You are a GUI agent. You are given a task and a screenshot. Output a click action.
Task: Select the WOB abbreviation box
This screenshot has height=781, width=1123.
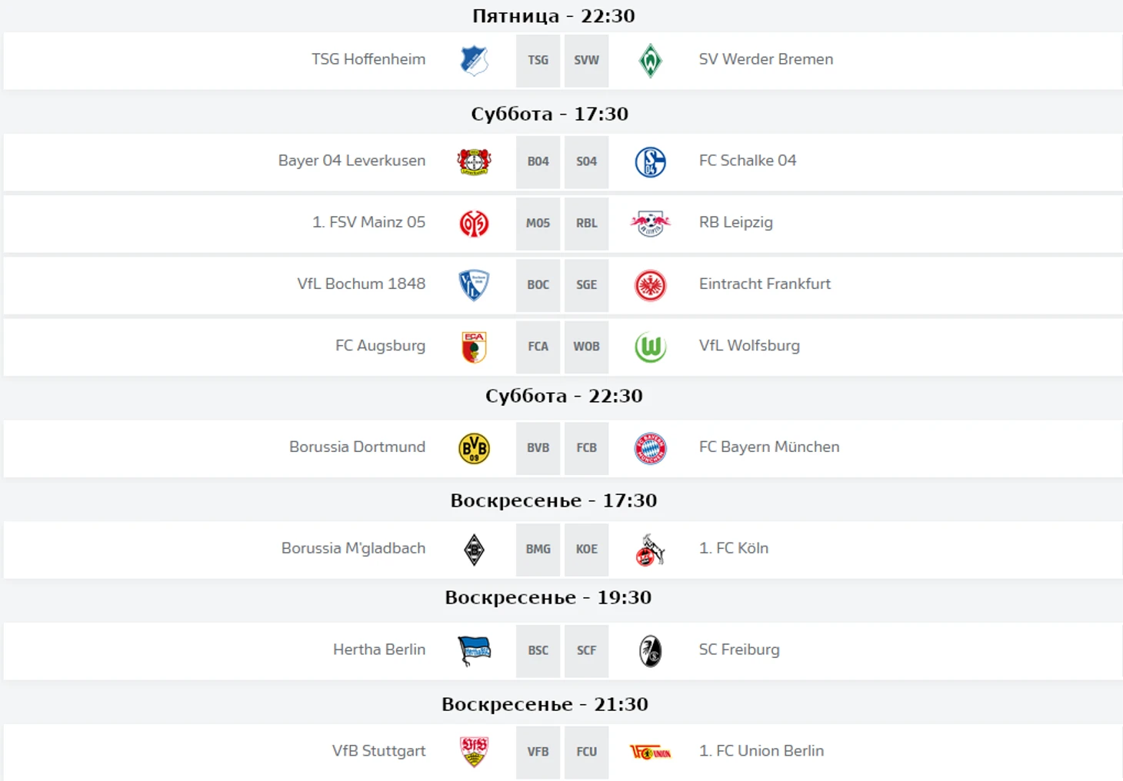click(x=586, y=346)
